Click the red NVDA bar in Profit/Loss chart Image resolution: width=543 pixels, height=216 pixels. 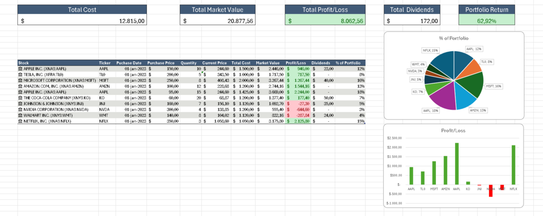click(491, 191)
